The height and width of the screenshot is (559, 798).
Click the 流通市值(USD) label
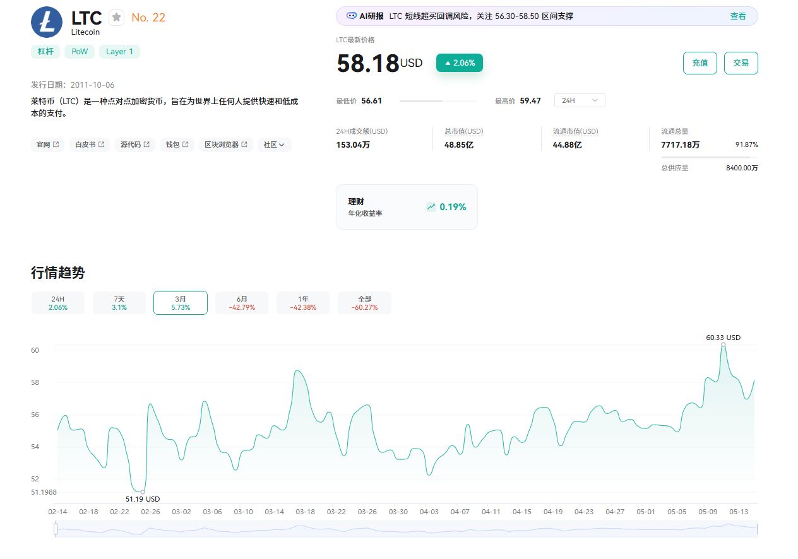pyautogui.click(x=575, y=131)
